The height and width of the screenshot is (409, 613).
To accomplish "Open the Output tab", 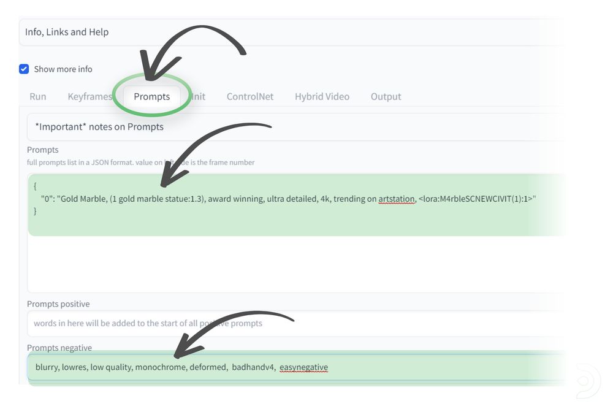I will point(386,96).
